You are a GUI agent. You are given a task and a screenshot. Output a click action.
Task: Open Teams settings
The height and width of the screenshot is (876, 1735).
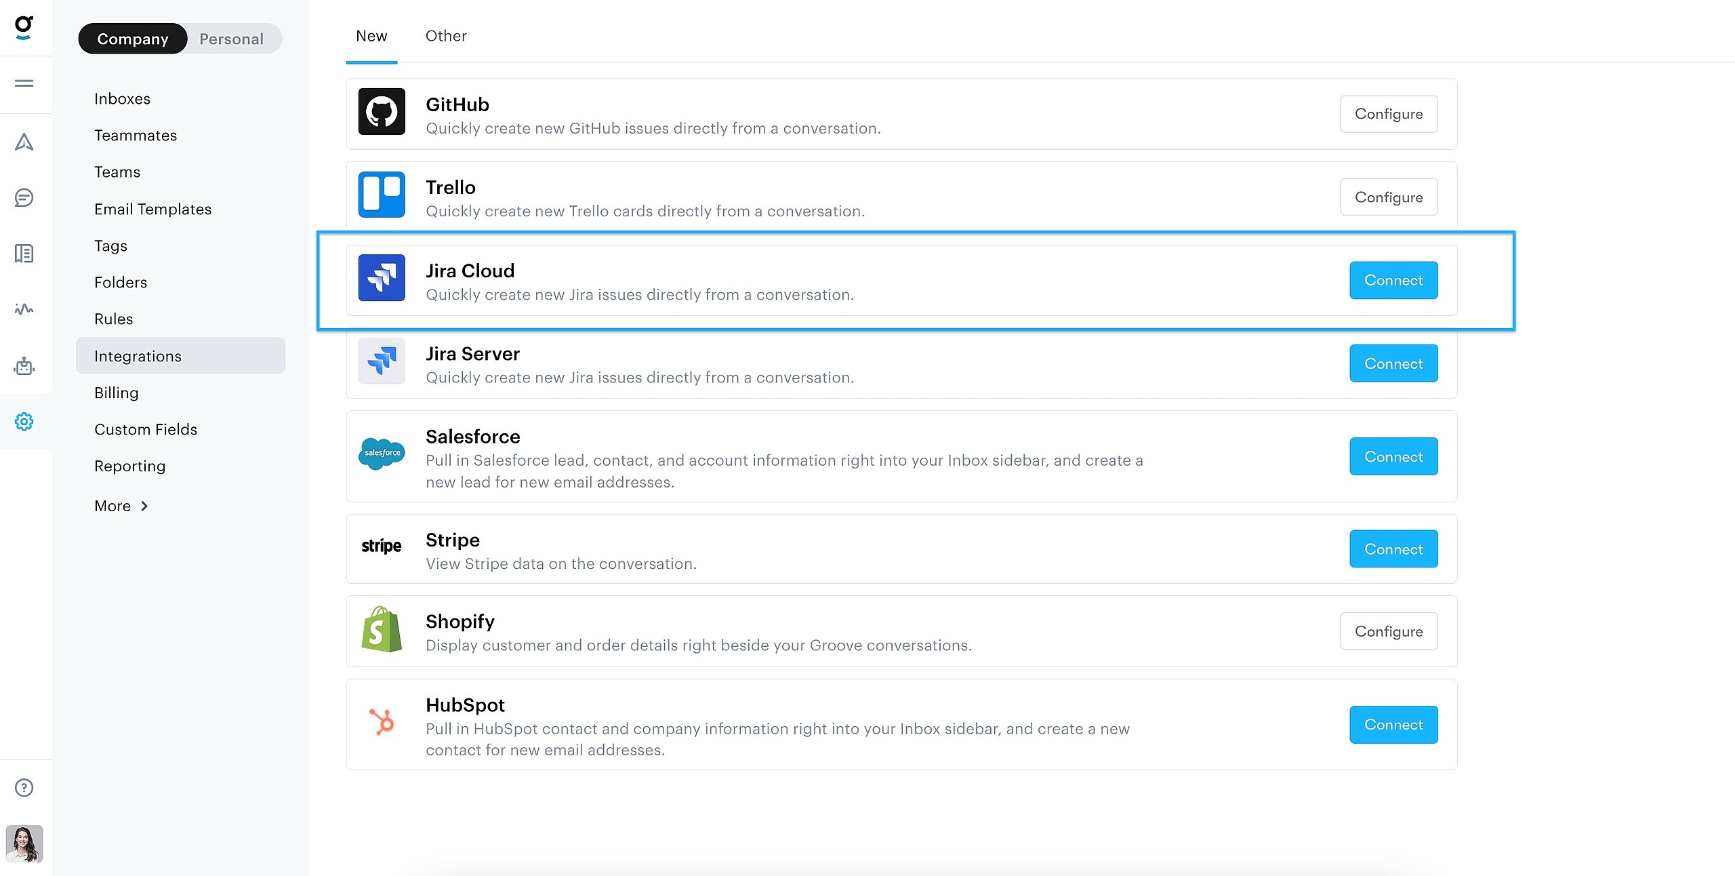(x=117, y=172)
